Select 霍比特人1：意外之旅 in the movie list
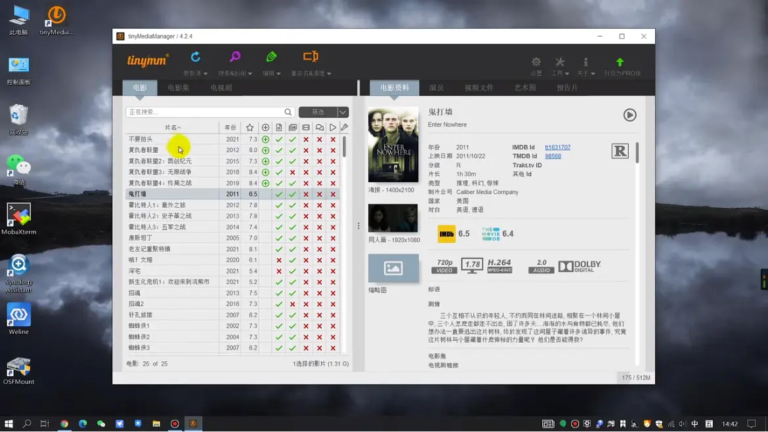The height and width of the screenshot is (432, 768). click(x=157, y=205)
